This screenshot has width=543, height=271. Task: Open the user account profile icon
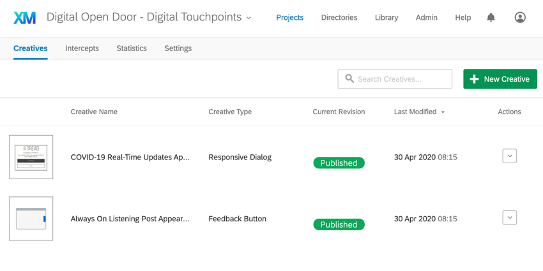(x=520, y=18)
